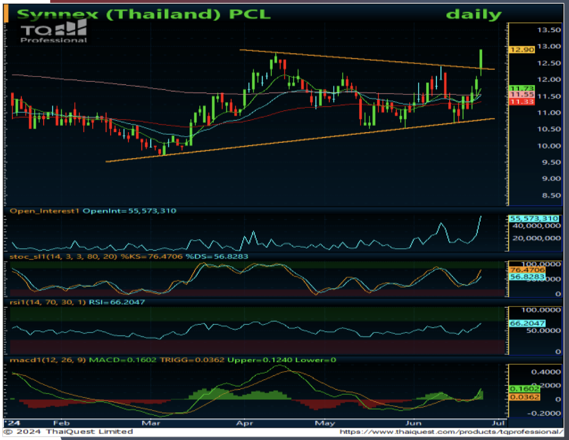This screenshot has width=569, height=440.
Task: Click the © 2024 ThaiQuest Limited copyright text
Action: (x=69, y=431)
